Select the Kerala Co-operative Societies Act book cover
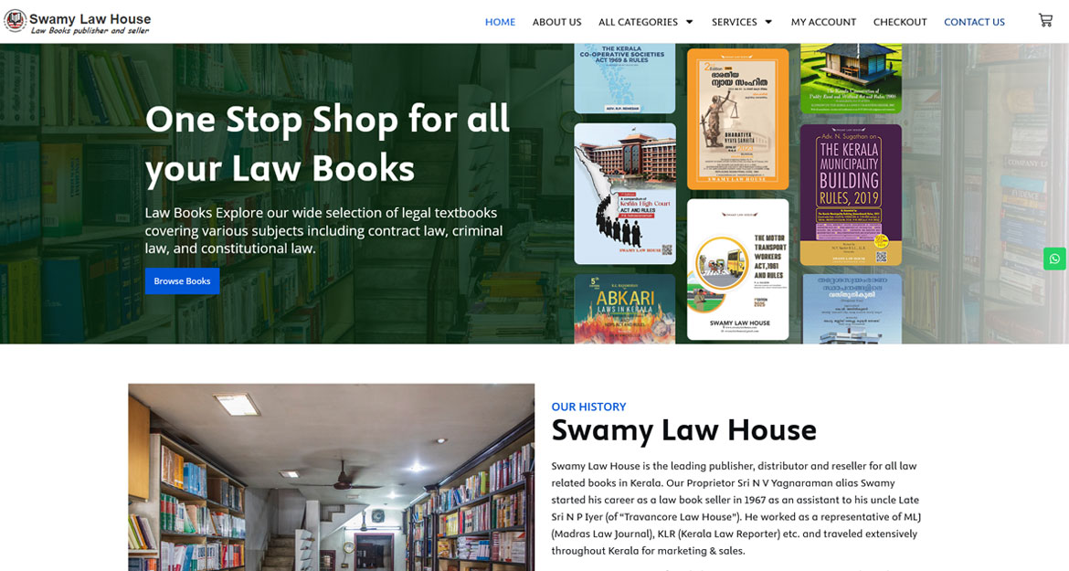This screenshot has width=1069, height=571. [x=624, y=79]
